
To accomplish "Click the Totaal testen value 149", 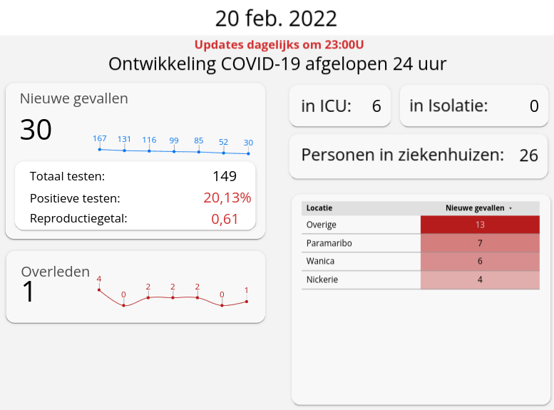I will (x=225, y=176).
